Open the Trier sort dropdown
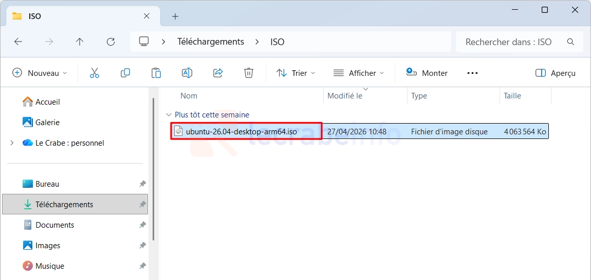591x280 pixels. click(x=296, y=73)
